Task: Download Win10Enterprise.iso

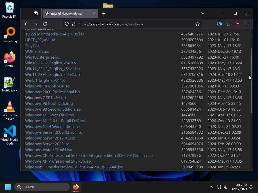Action: pos(43,57)
